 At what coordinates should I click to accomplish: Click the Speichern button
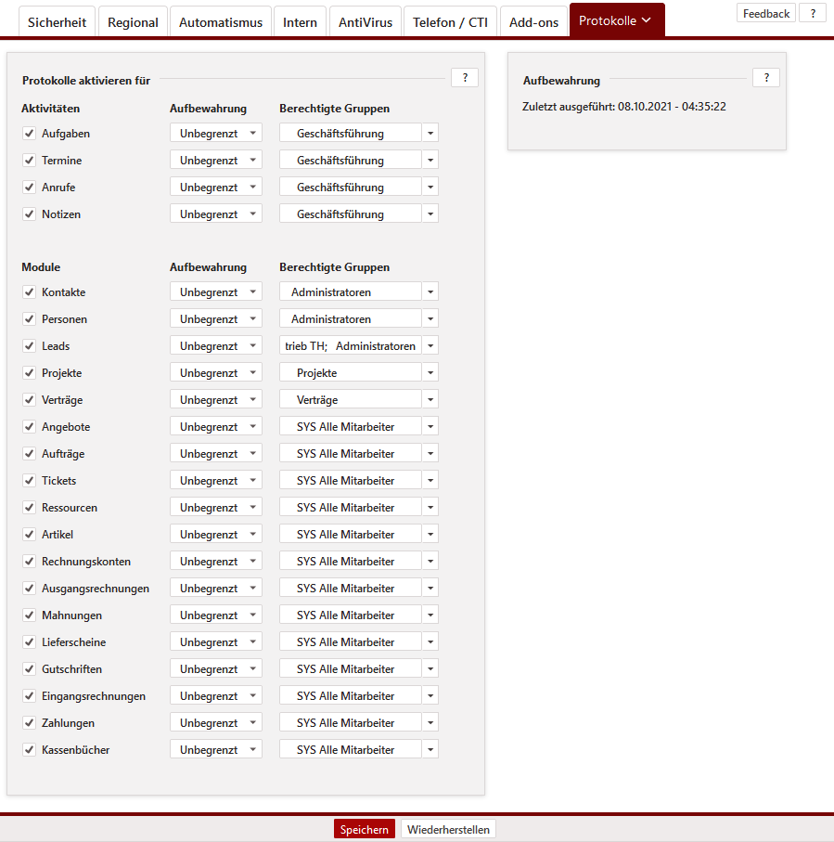click(364, 829)
